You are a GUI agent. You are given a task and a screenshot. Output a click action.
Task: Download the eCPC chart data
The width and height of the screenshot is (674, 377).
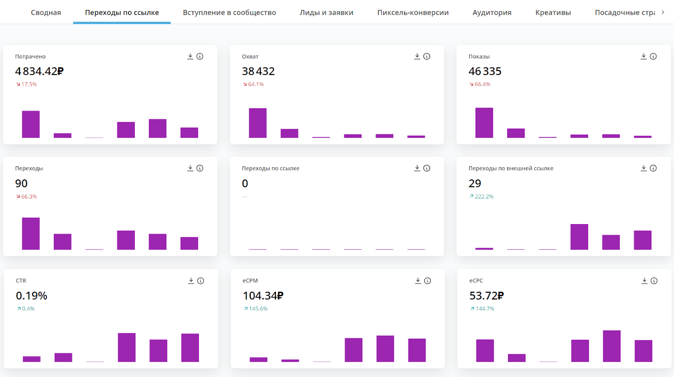pos(645,281)
